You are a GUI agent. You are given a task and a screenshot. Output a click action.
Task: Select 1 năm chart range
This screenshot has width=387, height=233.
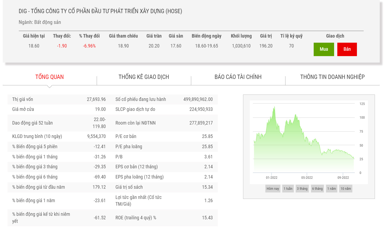331,189
